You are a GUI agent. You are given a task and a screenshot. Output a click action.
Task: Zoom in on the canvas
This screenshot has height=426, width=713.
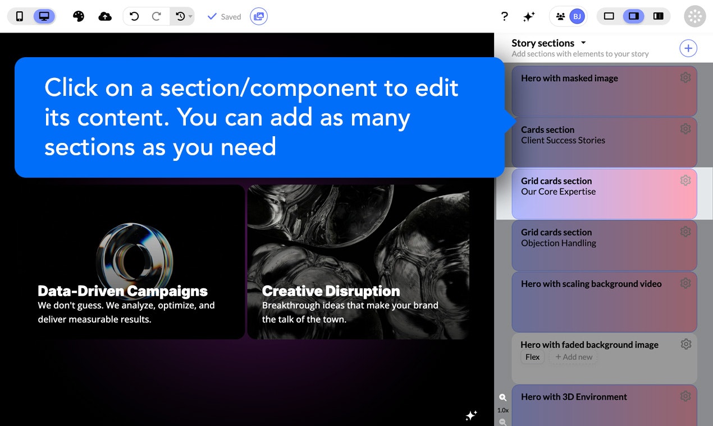click(x=503, y=397)
